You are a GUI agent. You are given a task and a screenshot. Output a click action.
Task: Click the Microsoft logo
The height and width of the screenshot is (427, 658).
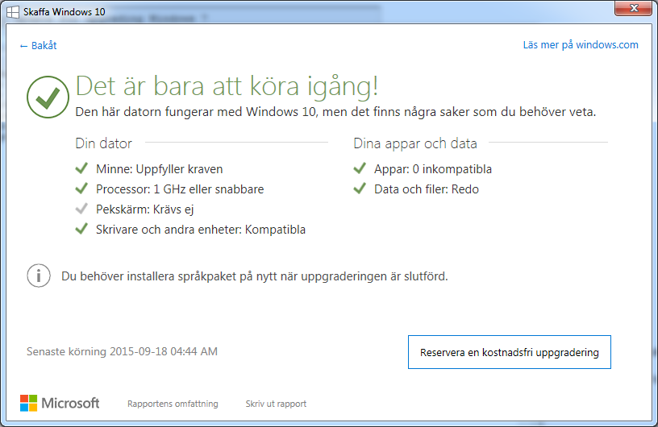click(x=60, y=403)
